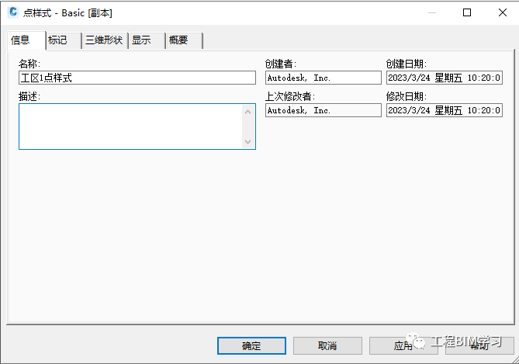Click the Civil 3D app icon in title bar
The image size is (519, 364).
click(13, 12)
